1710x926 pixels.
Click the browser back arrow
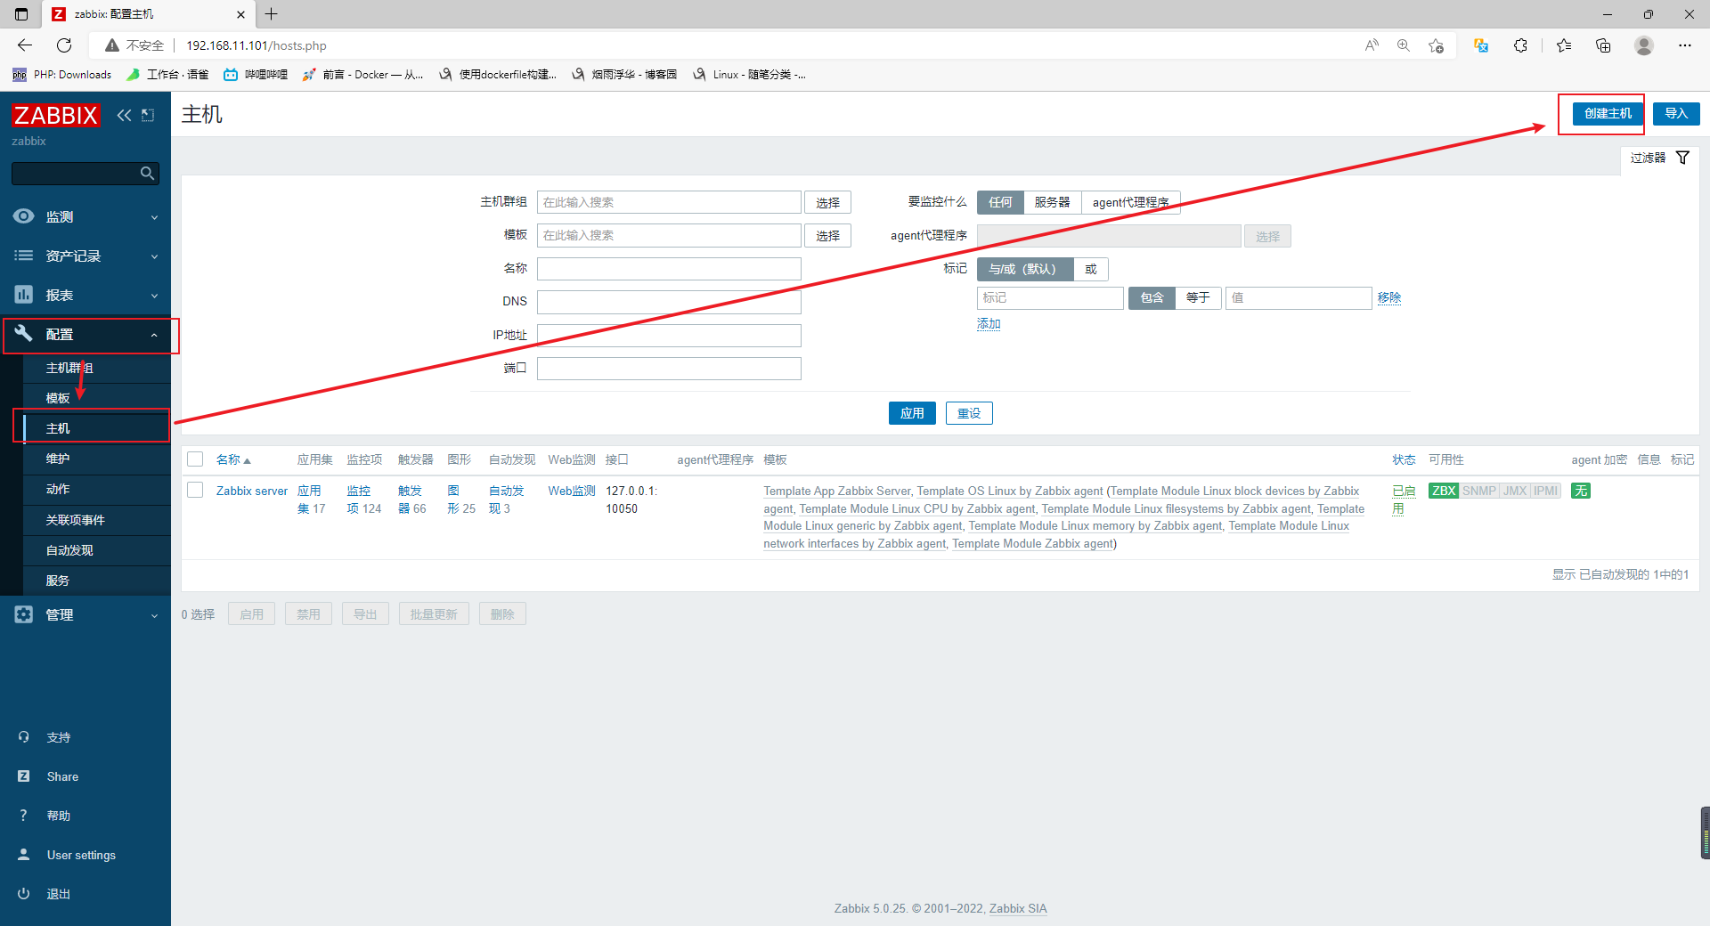[x=24, y=45]
